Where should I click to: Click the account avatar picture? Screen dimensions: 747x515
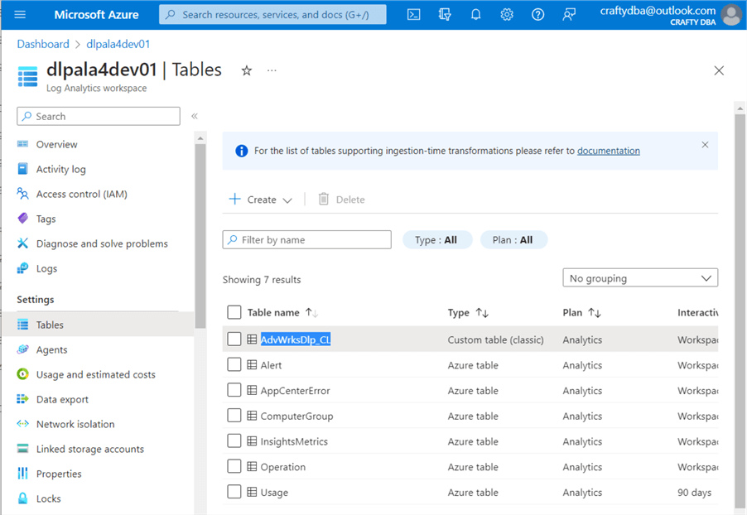(730, 15)
